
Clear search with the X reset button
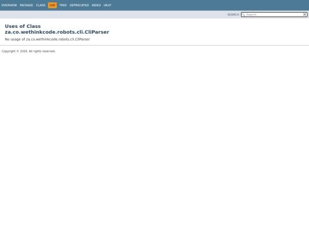point(304,14)
